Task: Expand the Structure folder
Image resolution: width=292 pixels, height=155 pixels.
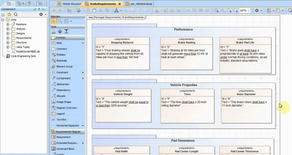Action: point(8,43)
